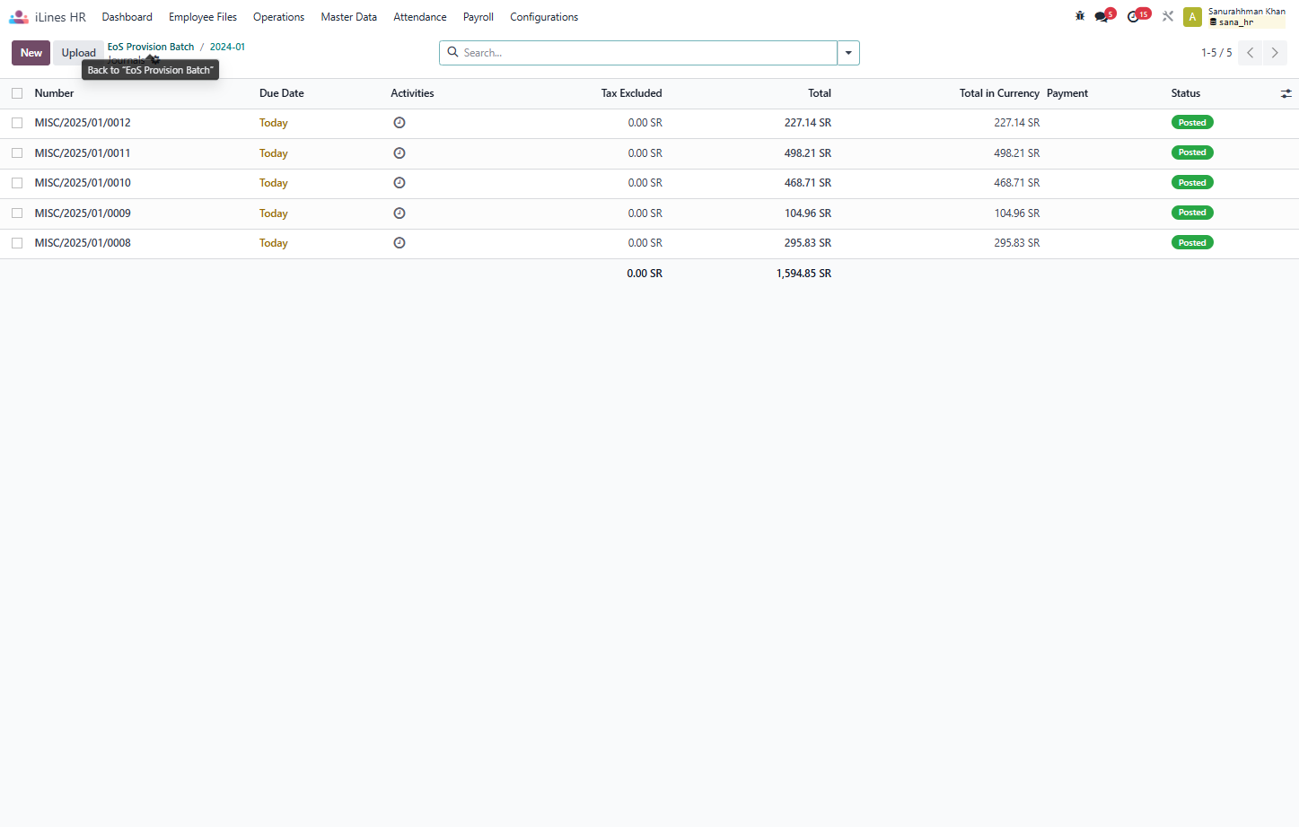Click Posted badge for MISC/2025/01/0012
This screenshot has width=1299, height=827.
point(1192,123)
